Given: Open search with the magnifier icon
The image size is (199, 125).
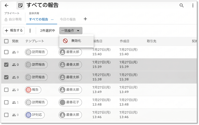Looking at the screenshot, I should coord(182,5).
